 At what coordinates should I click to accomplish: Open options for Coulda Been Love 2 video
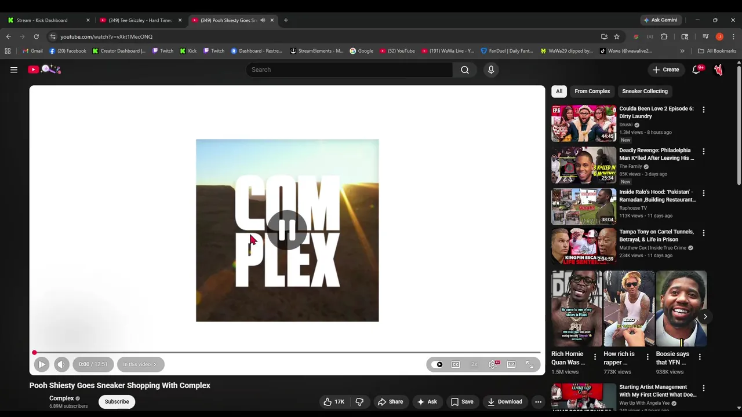pos(704,109)
